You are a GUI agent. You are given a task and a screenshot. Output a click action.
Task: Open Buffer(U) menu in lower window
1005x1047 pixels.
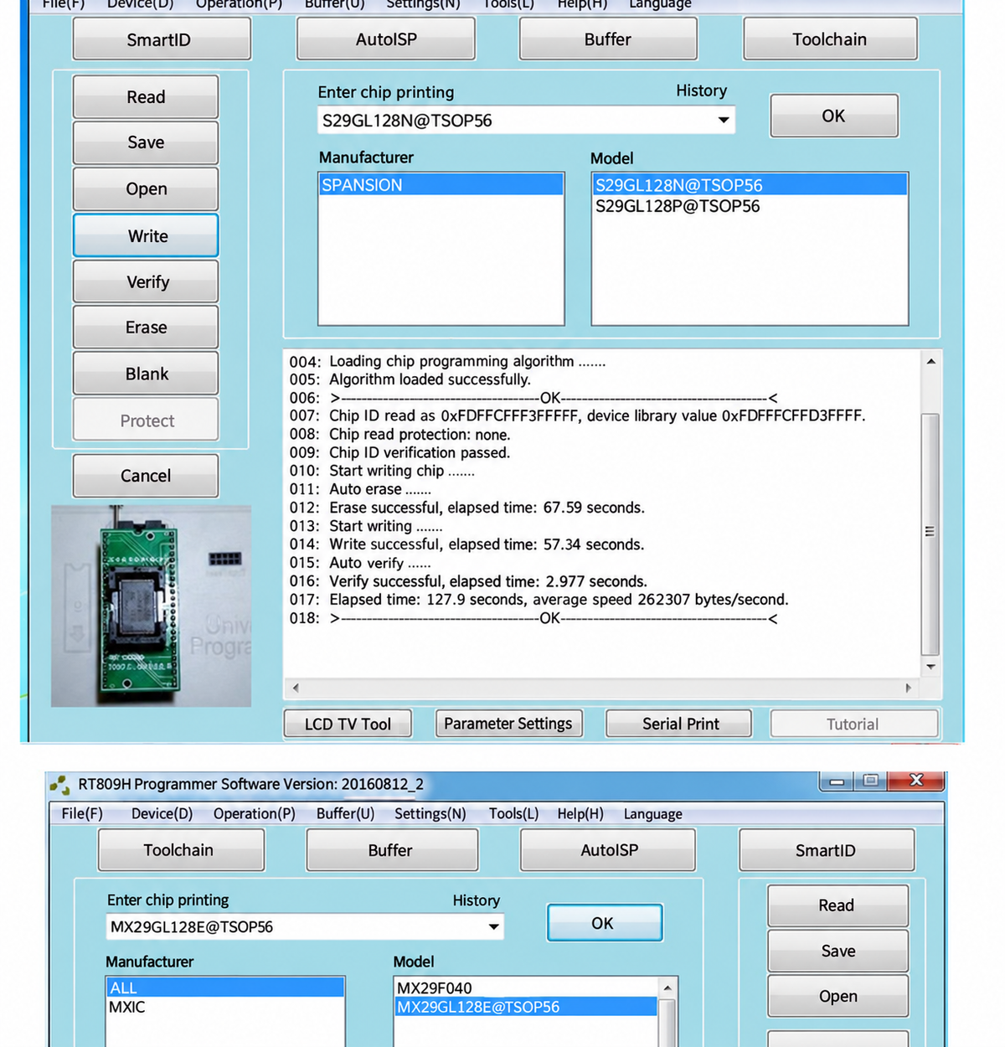coord(345,814)
